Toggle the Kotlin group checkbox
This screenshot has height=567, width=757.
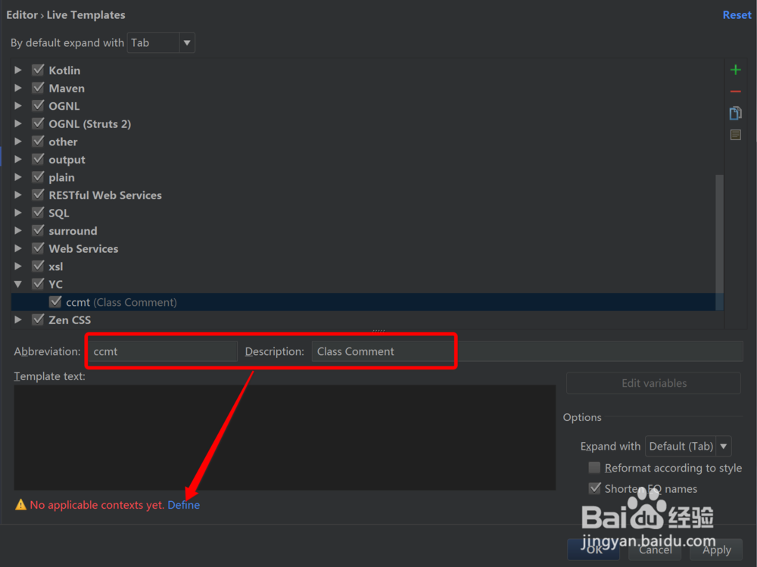coord(38,70)
